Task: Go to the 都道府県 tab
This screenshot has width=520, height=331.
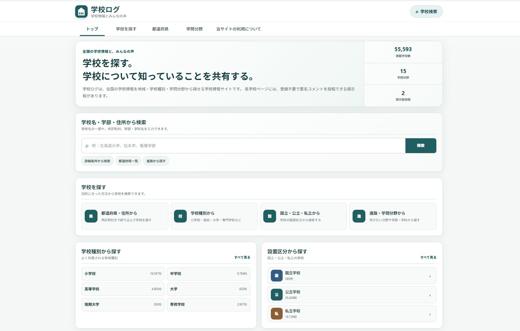Action: (x=160, y=29)
